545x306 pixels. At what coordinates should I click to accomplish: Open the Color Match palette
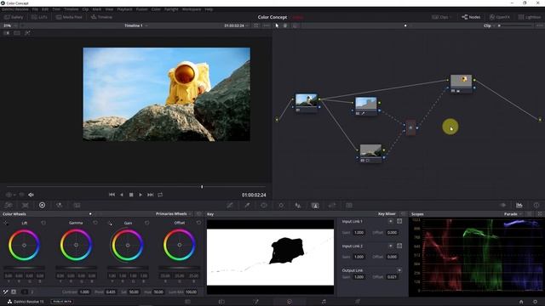tap(25, 206)
